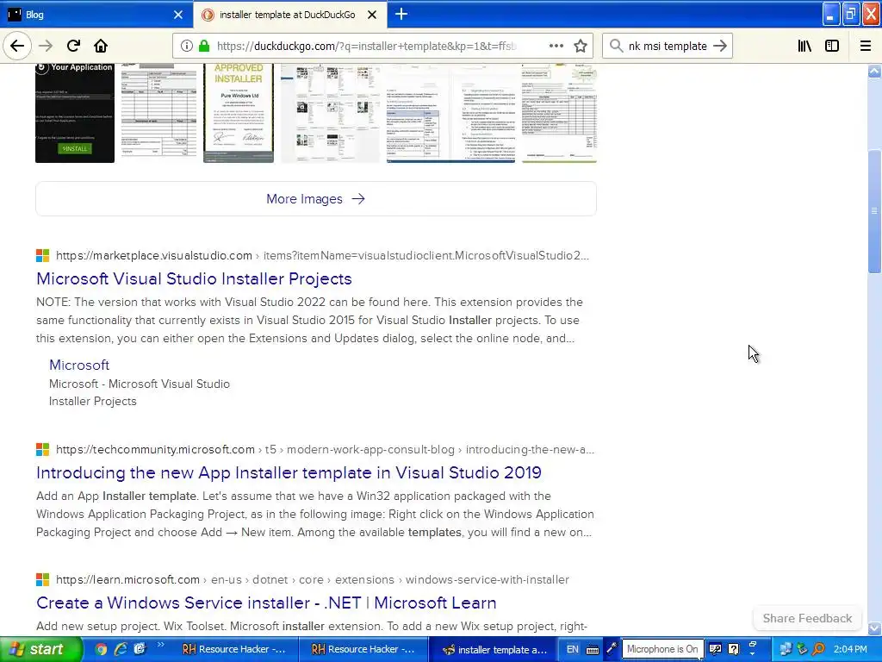Open the Library icon
This screenshot has height=662, width=882.
(804, 46)
